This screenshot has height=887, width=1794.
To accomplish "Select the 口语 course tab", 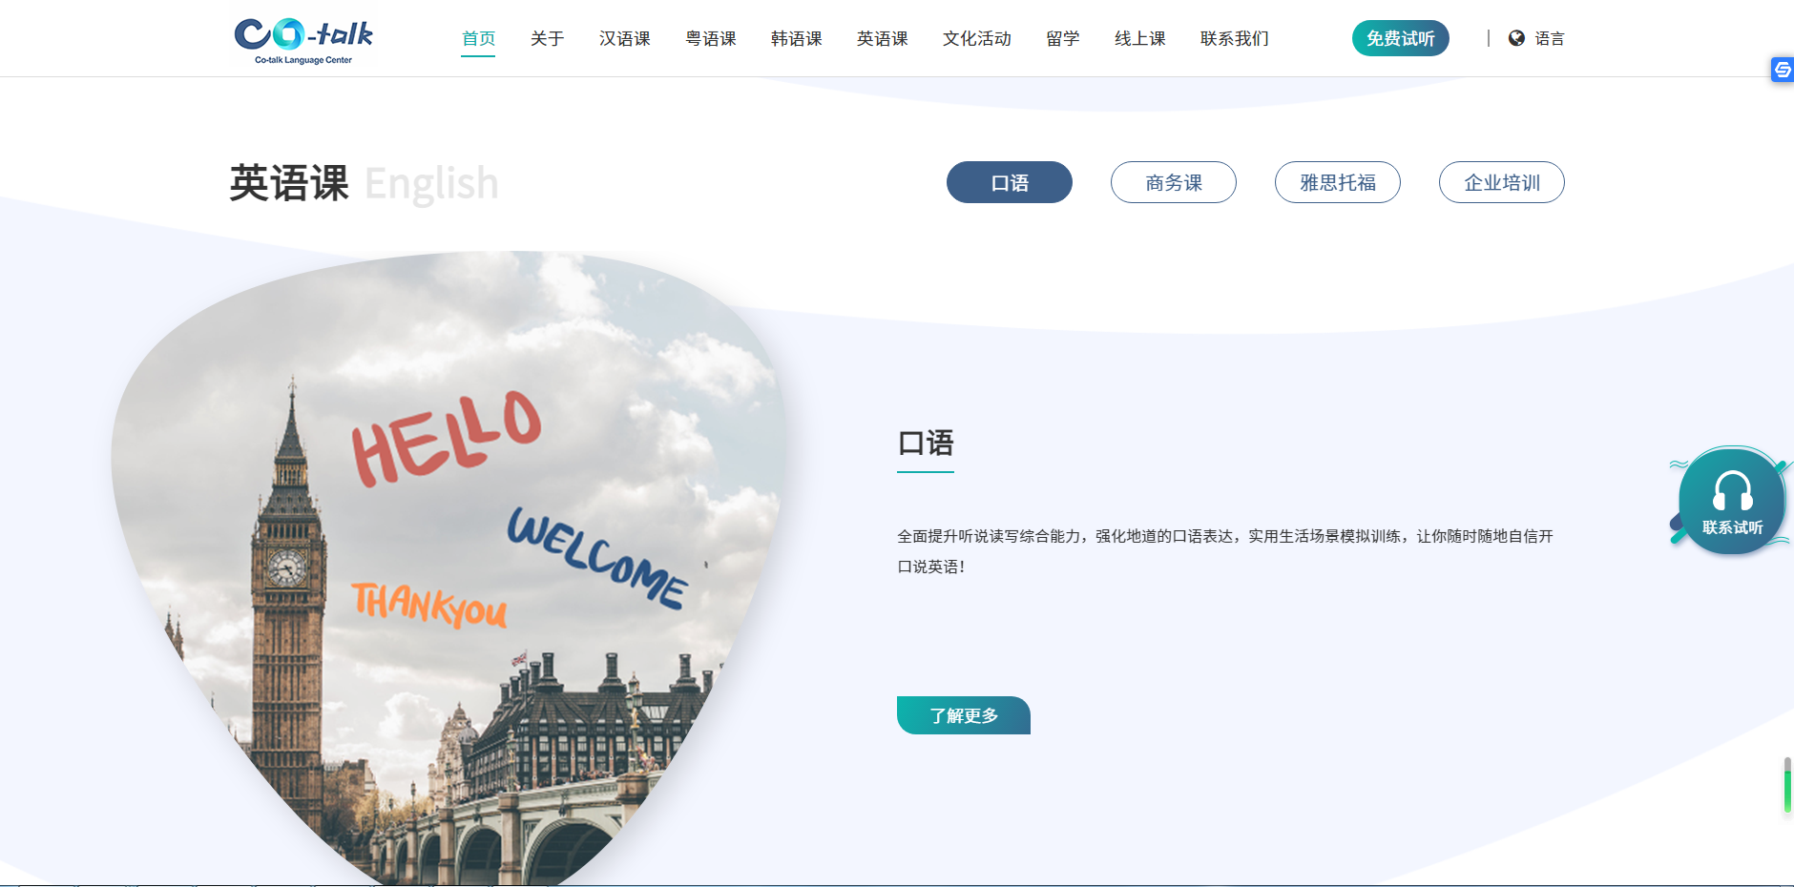I will (x=1010, y=182).
